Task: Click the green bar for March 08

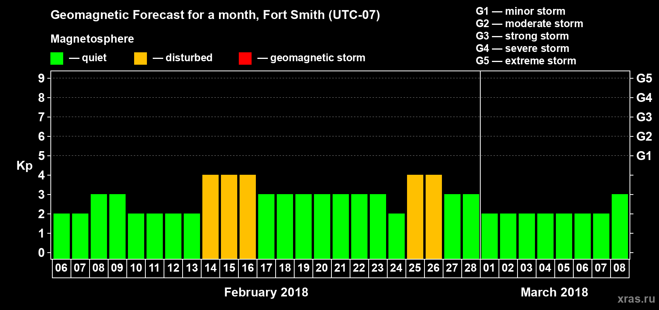Action: 620,226
